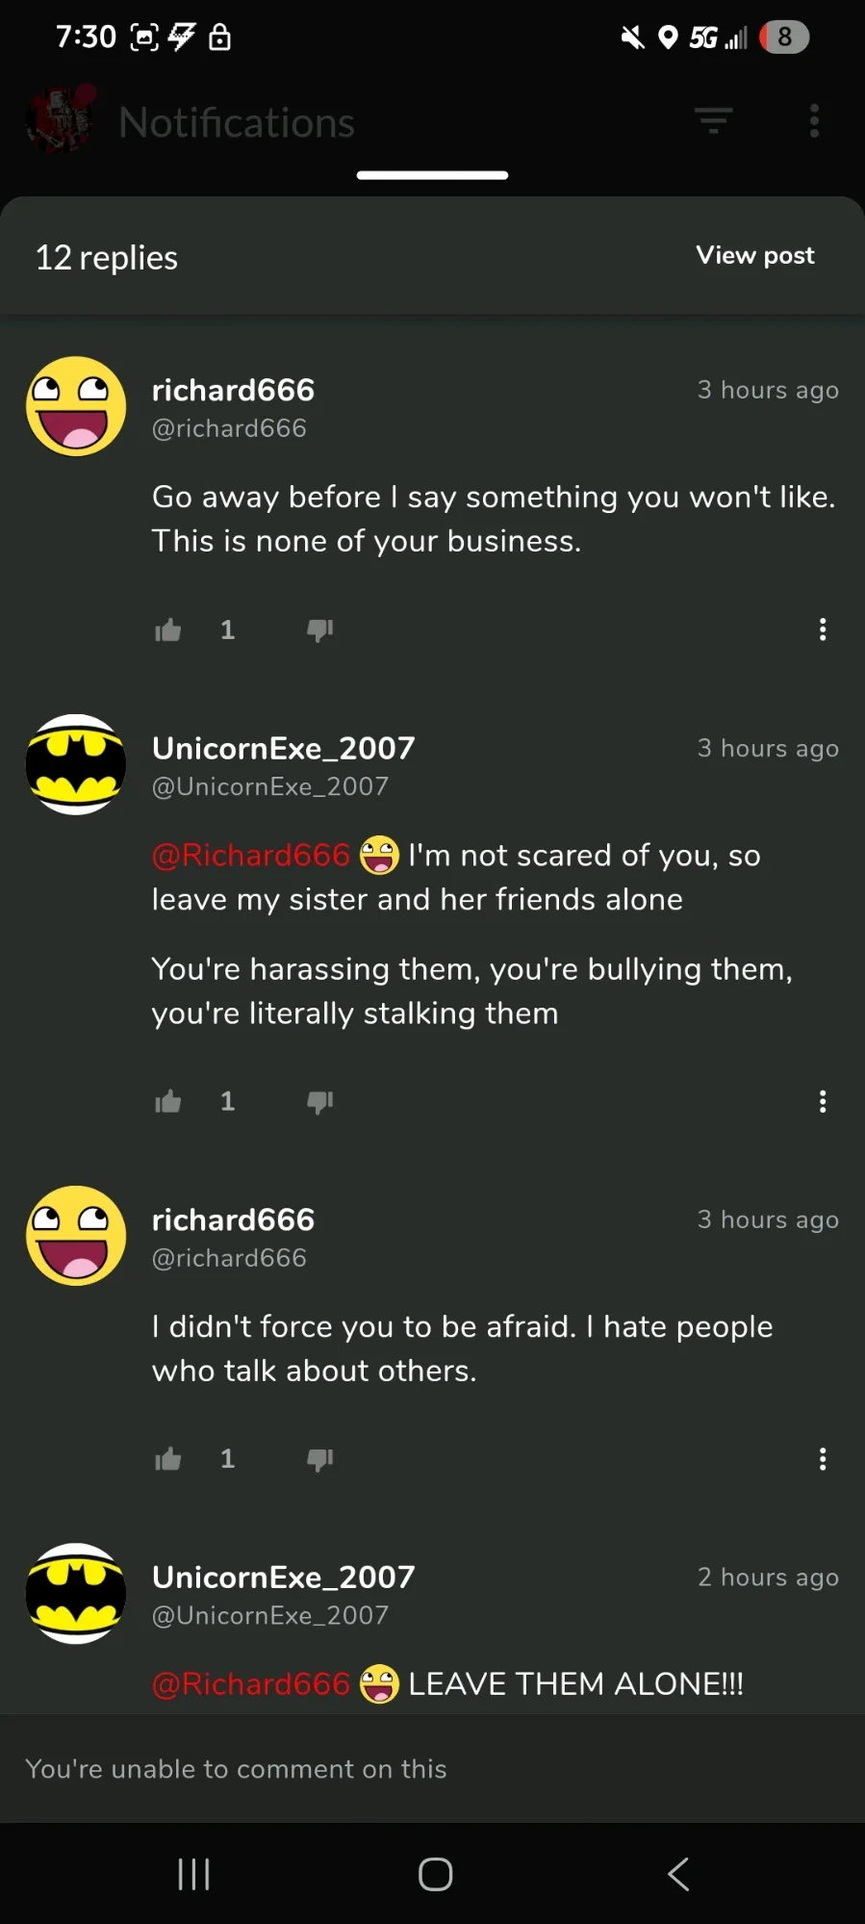Open UnicornExe_2007 username on last reply
Screen dimensions: 865x1924
[283, 1577]
